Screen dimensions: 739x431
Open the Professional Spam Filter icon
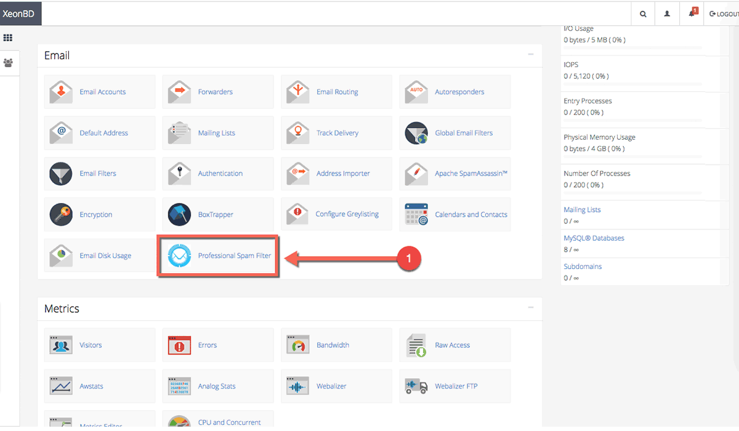coord(179,256)
